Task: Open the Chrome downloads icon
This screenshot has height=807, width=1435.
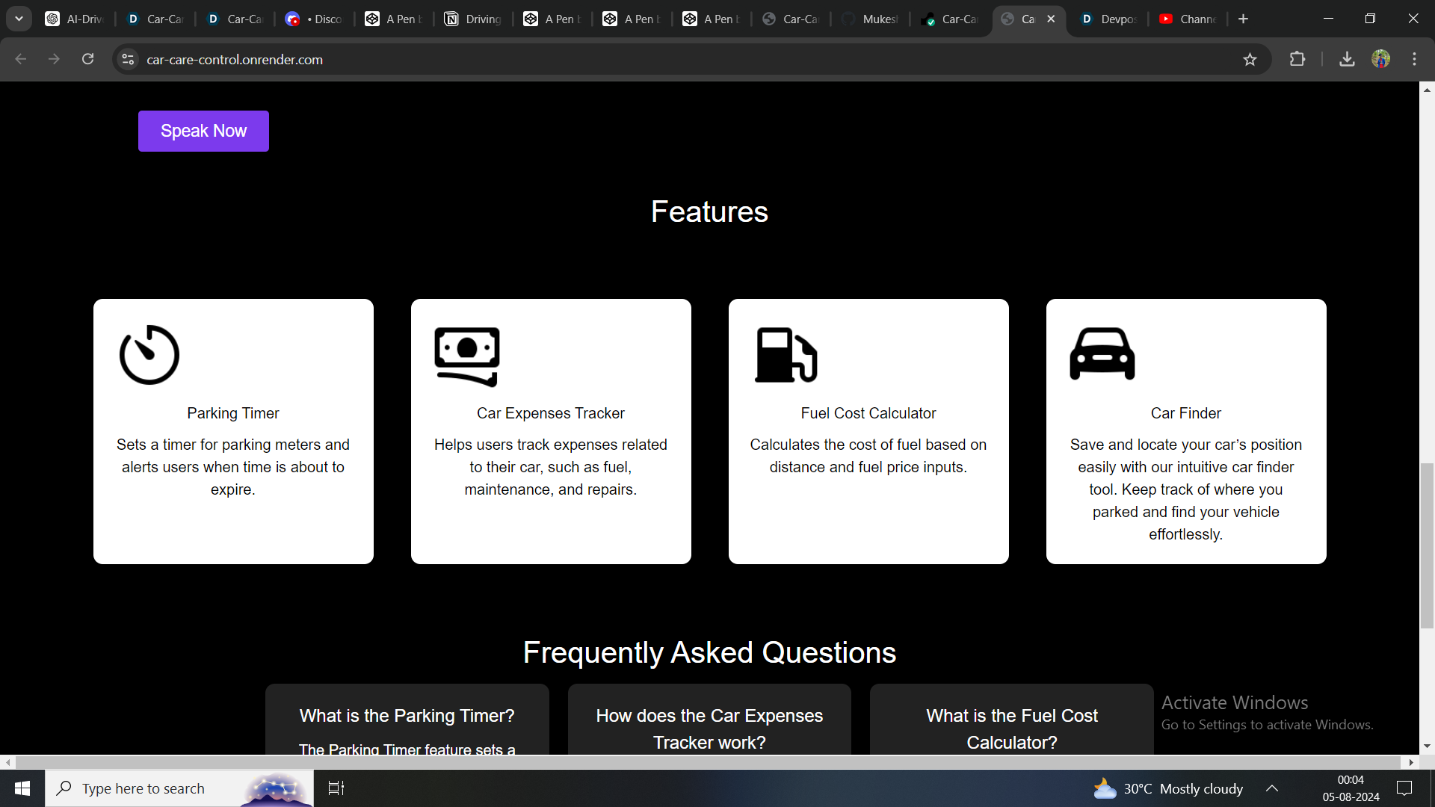Action: [x=1347, y=59]
